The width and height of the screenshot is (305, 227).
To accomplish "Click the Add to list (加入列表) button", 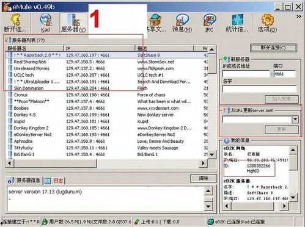I will point(282,99).
